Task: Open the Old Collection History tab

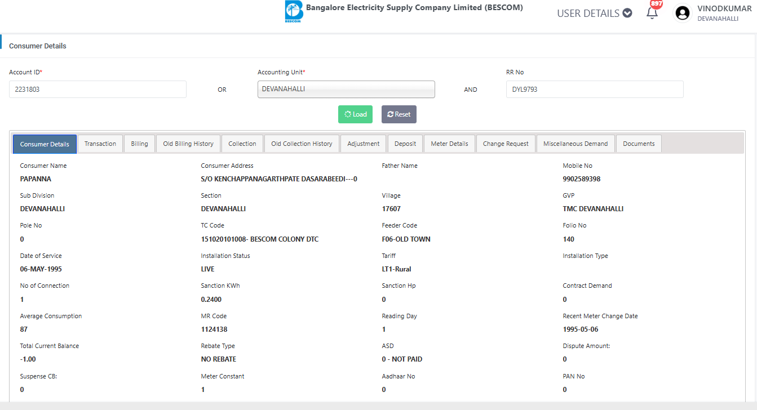Action: (302, 144)
